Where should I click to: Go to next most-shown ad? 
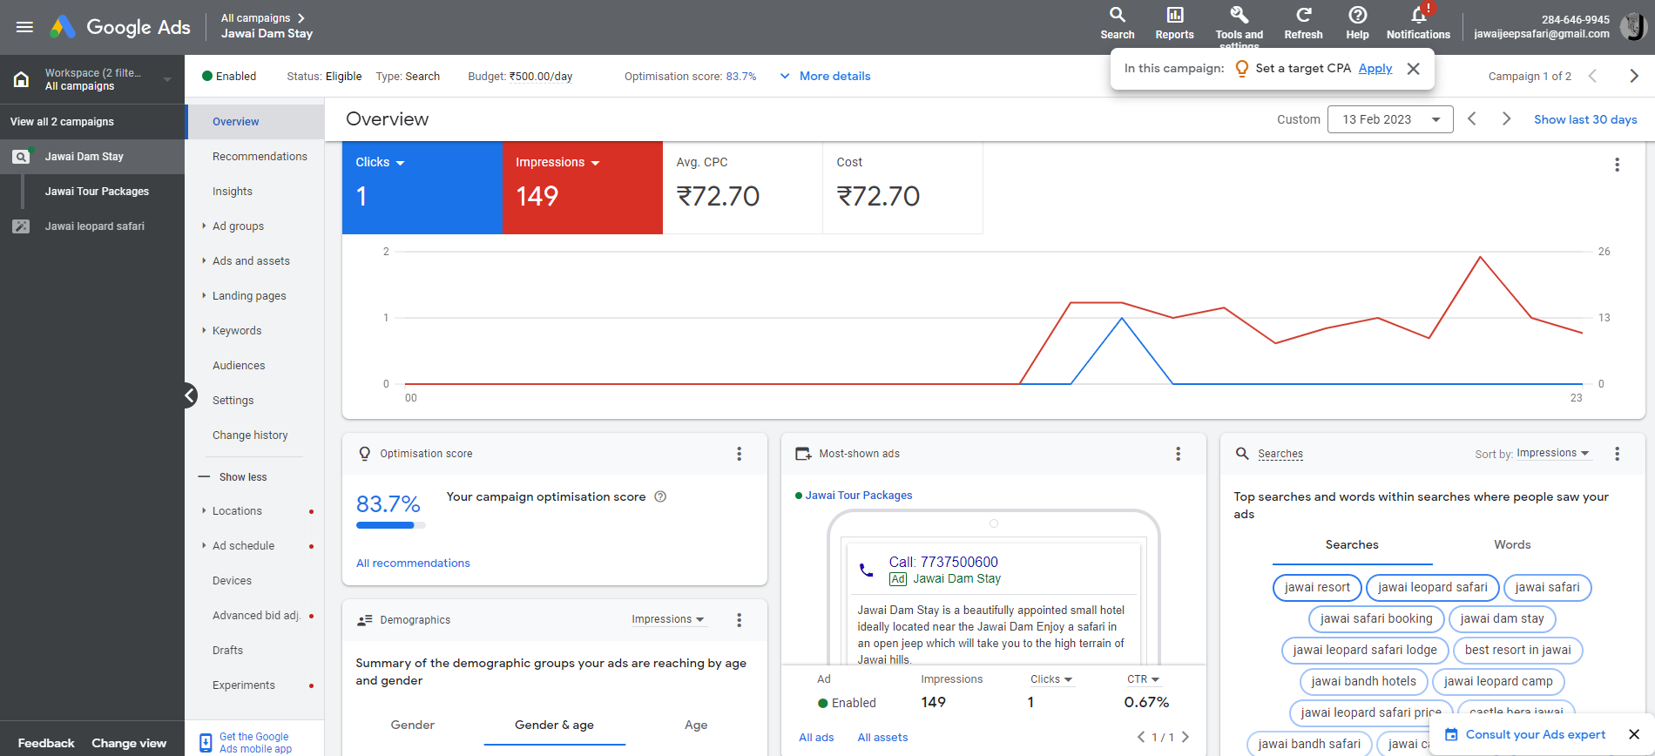1186,737
